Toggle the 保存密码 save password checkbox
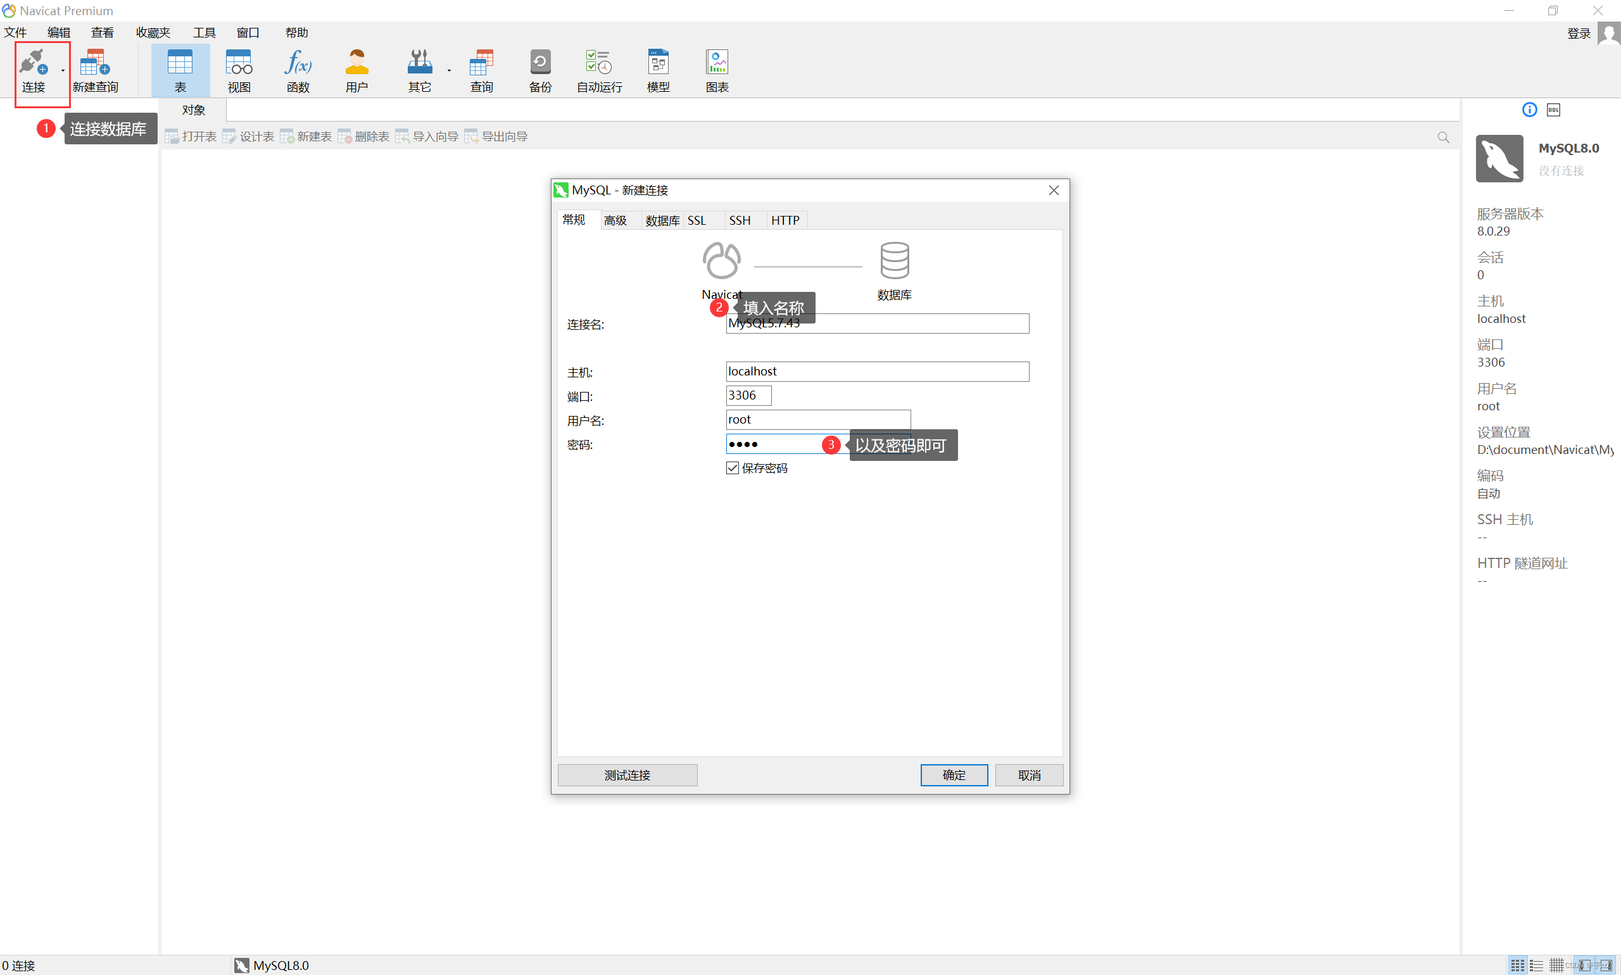Viewport: 1621px width, 975px height. 733,467
